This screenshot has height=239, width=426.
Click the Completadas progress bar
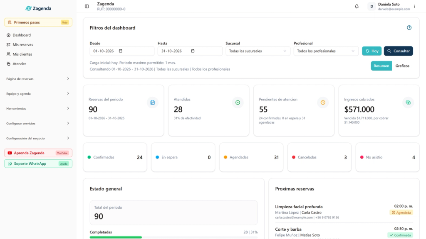pos(173,237)
